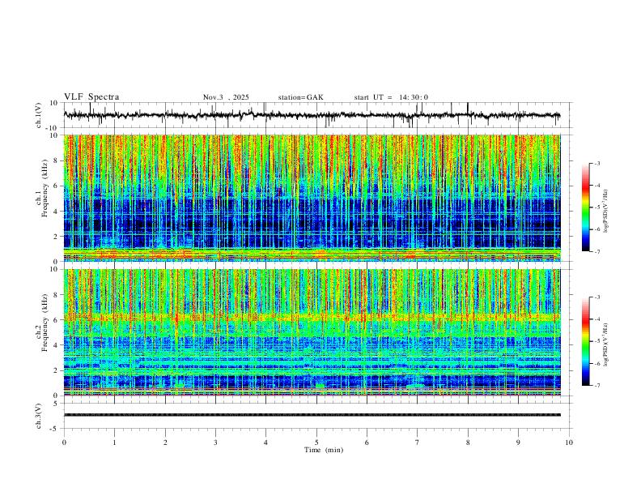Click the -4 value on ch.2 colorbar
641x496 pixels.
click(597, 319)
